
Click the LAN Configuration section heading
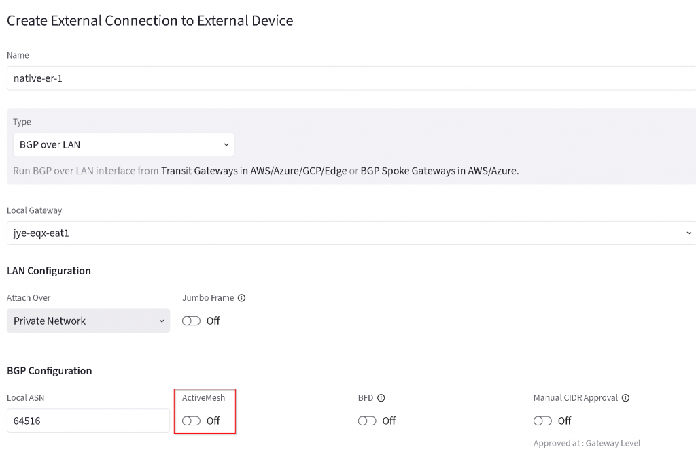click(49, 271)
